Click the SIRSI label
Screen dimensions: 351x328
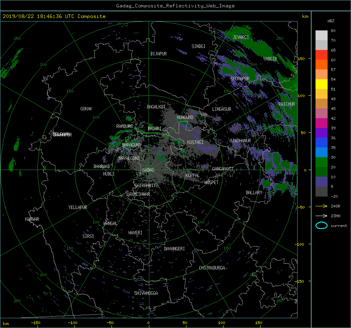[88, 236]
